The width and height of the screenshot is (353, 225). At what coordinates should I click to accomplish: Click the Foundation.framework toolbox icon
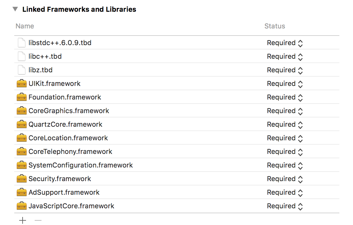pyautogui.click(x=22, y=97)
